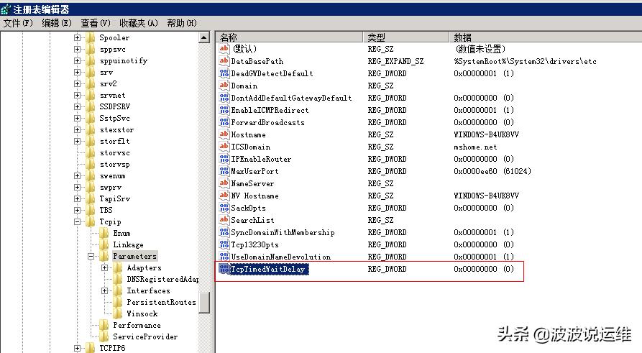Select the DontAddDefaultGatewayDefault value name
Screen dimensions: 642x353
(x=291, y=98)
